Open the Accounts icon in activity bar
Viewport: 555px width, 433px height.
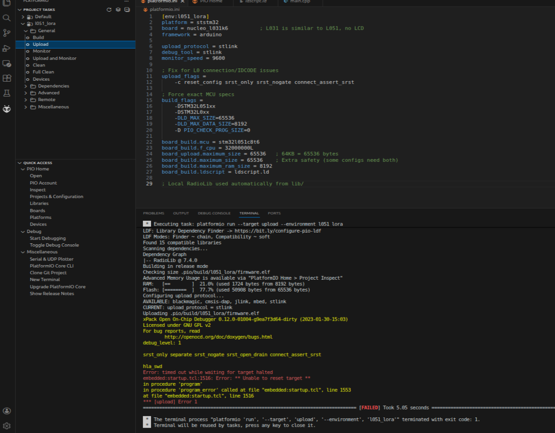pos(7,411)
